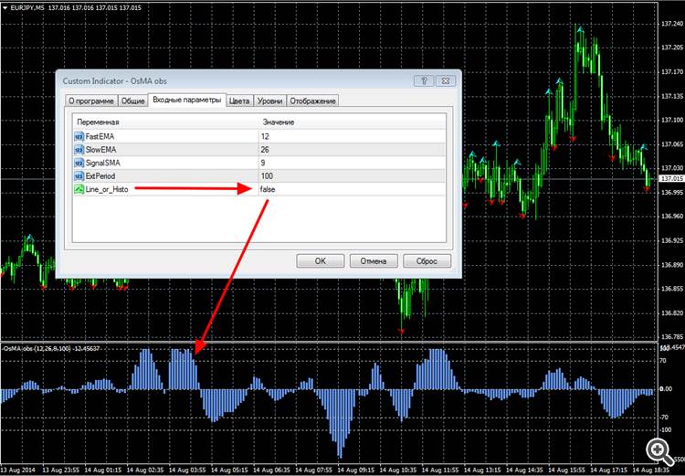Click the SignalSMA variable icon

pos(79,163)
